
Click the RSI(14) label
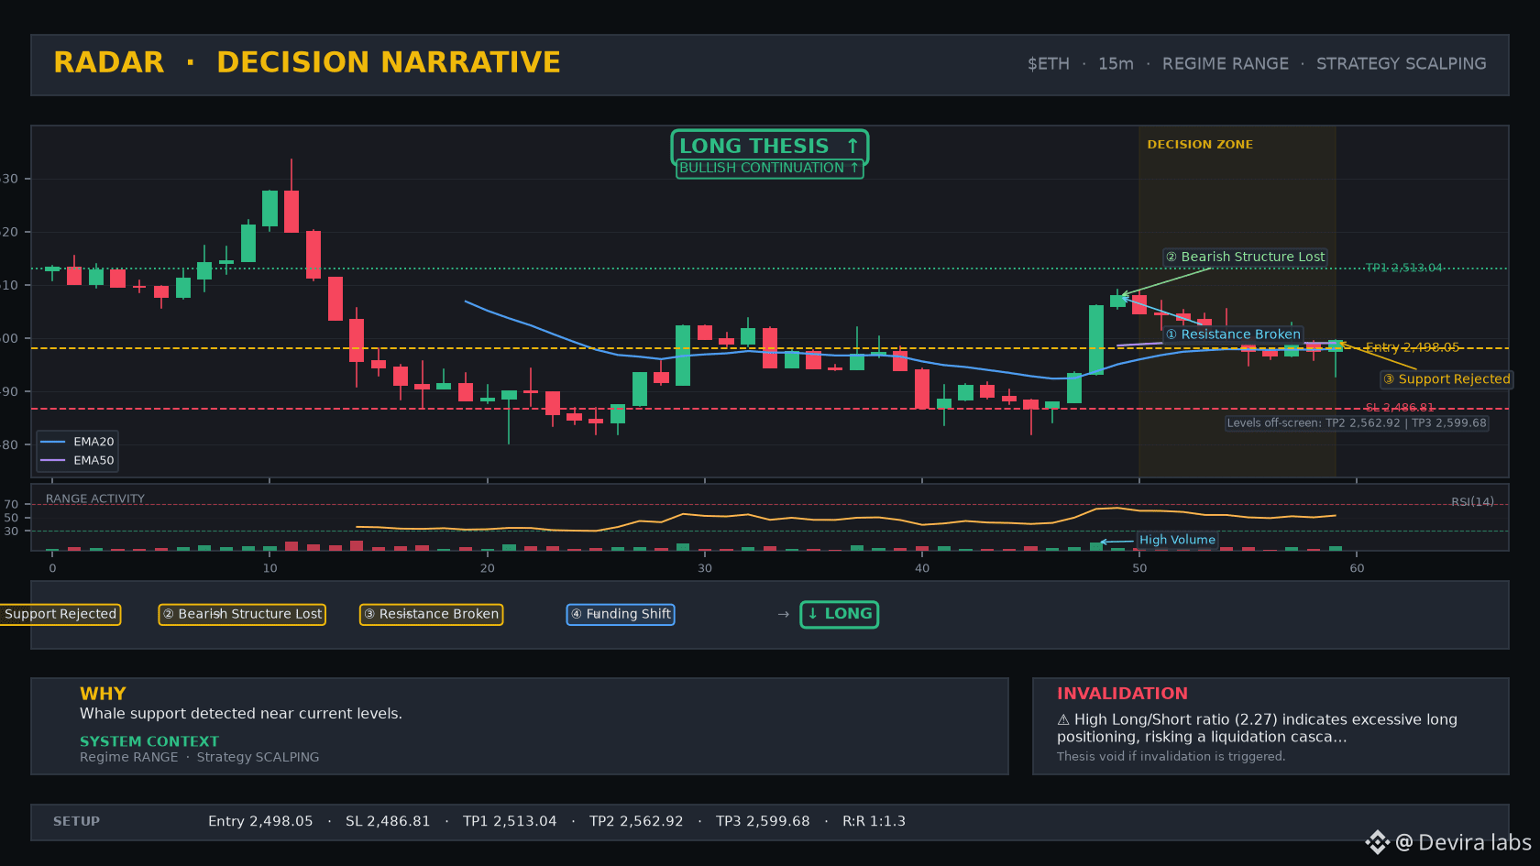(x=1472, y=502)
